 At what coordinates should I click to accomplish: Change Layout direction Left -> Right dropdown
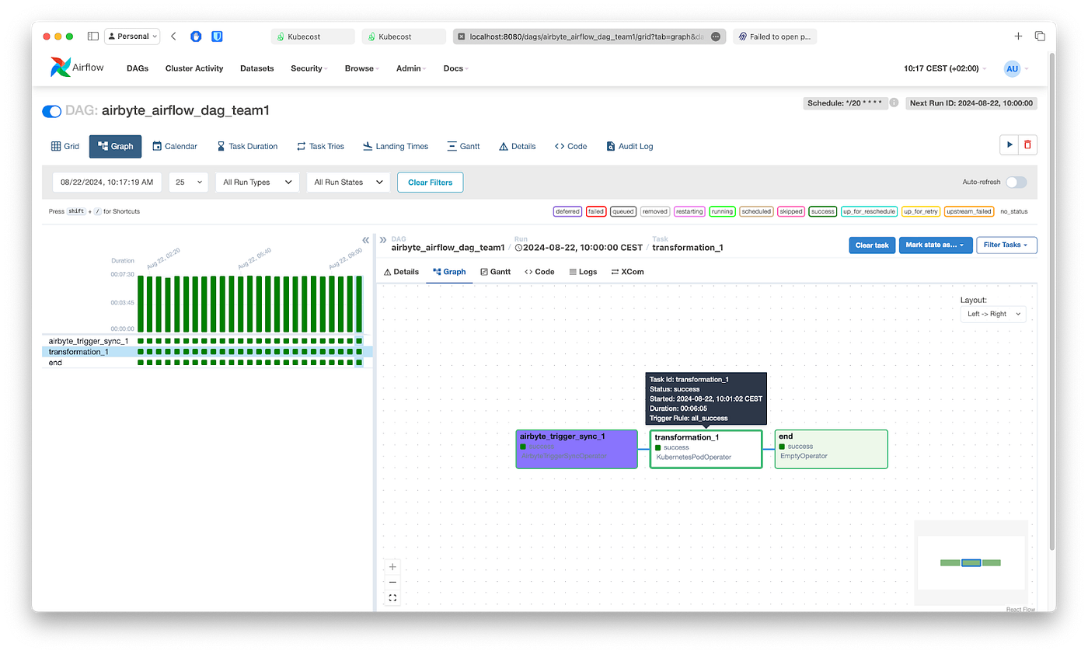(994, 314)
